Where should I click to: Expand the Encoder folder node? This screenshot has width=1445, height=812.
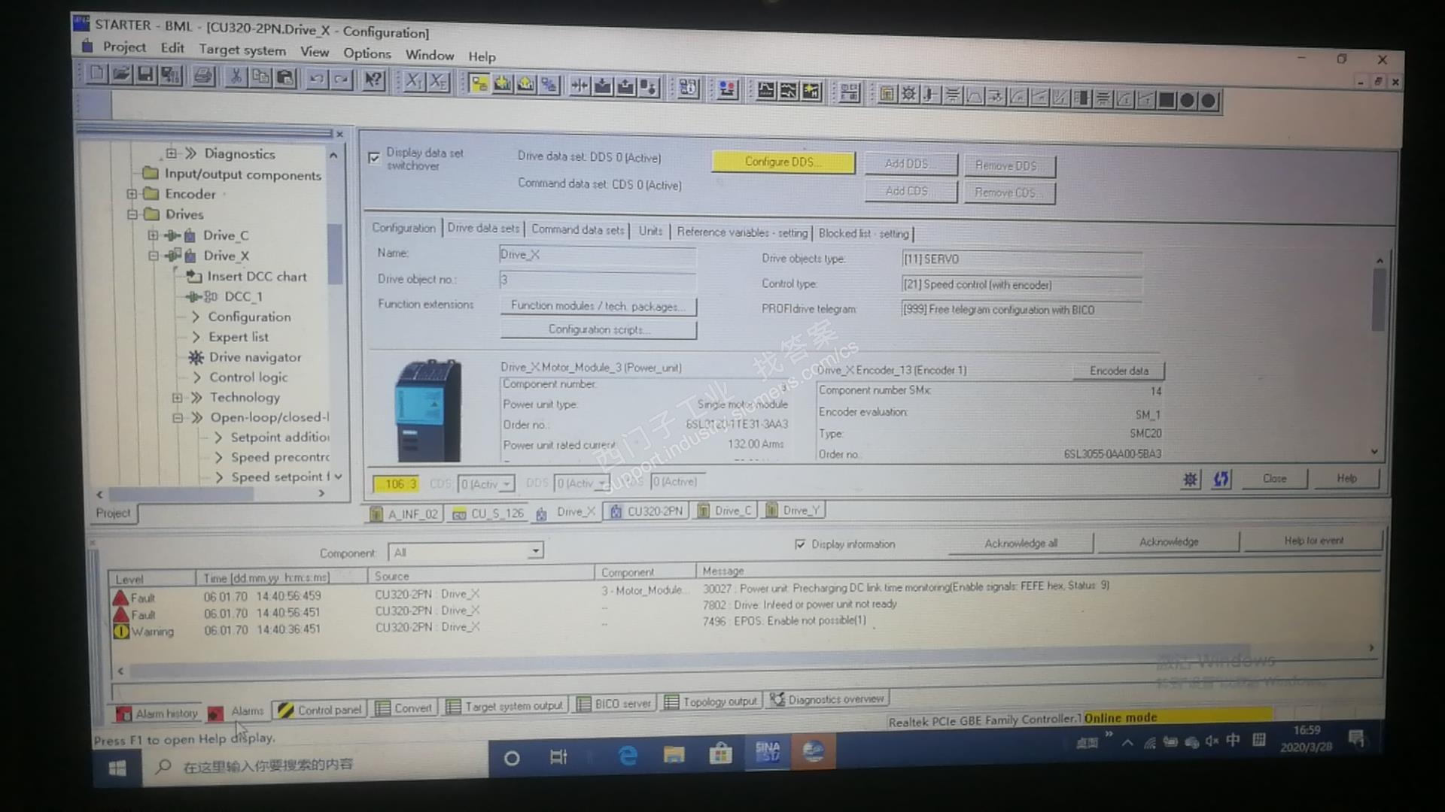coord(132,194)
